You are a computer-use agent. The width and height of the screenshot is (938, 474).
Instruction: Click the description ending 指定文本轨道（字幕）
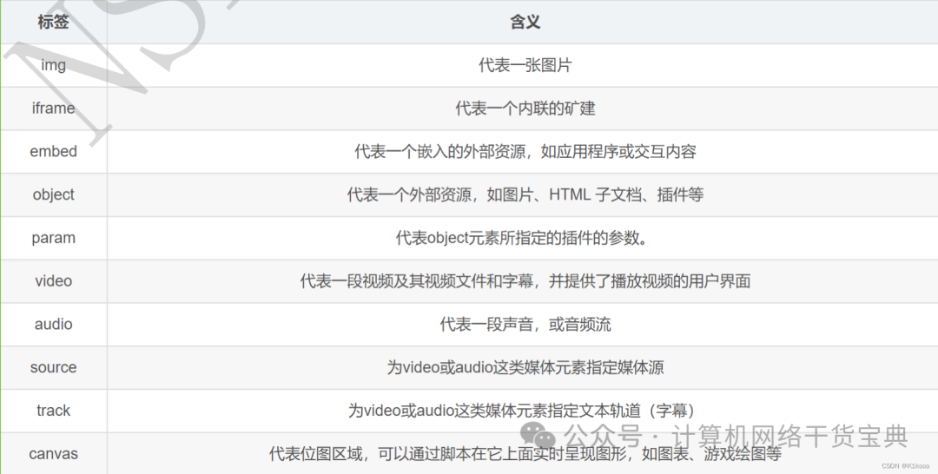(524, 410)
